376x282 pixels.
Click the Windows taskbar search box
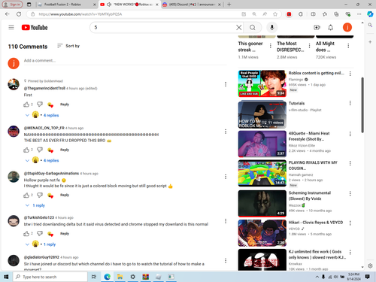[x=50, y=277]
